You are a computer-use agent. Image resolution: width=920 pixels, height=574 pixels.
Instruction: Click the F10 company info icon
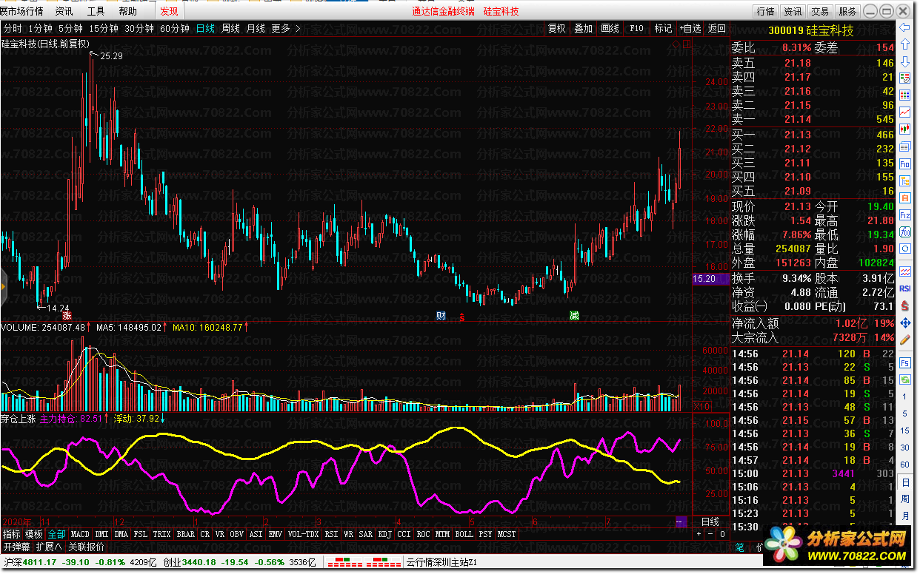tap(904, 163)
